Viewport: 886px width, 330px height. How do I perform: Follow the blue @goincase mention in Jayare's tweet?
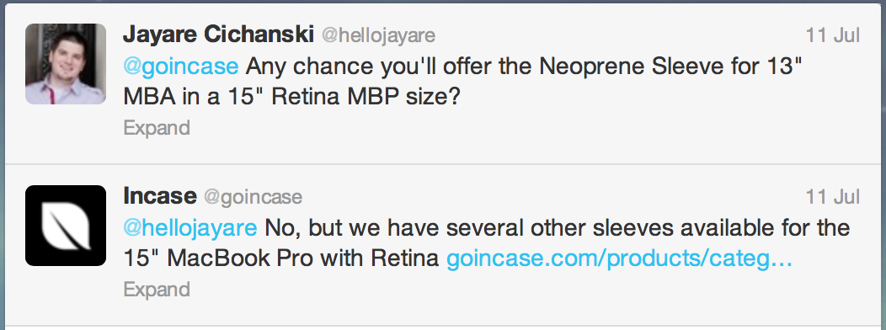point(181,67)
